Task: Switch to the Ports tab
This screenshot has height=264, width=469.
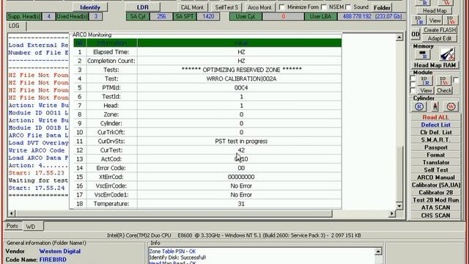Action: click(12, 226)
